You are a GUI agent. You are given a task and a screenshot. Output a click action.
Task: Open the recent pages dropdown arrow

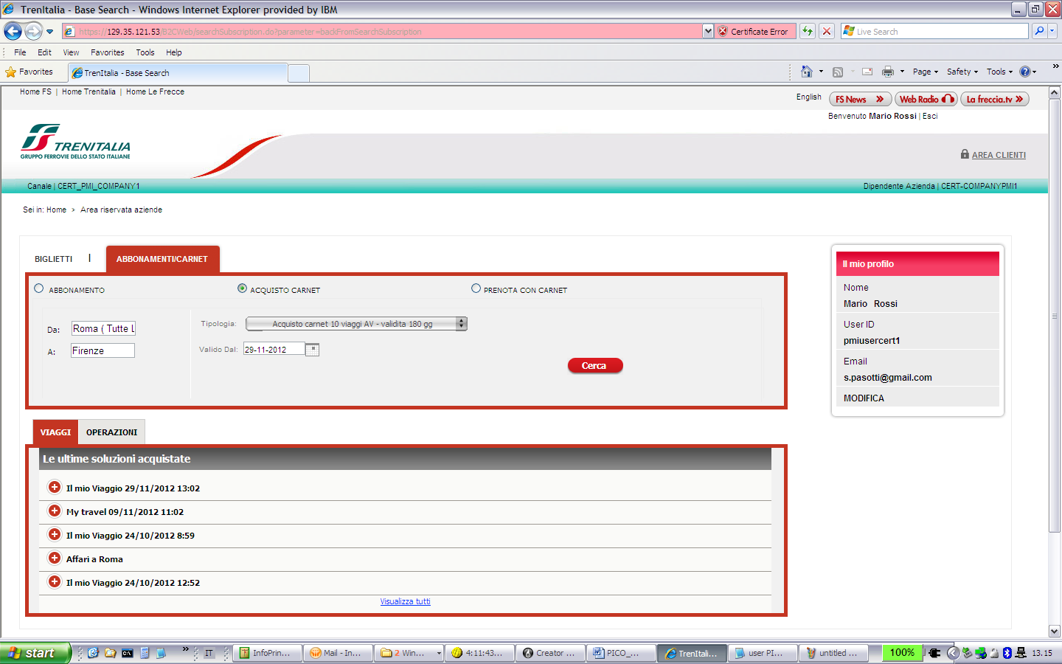tap(49, 32)
